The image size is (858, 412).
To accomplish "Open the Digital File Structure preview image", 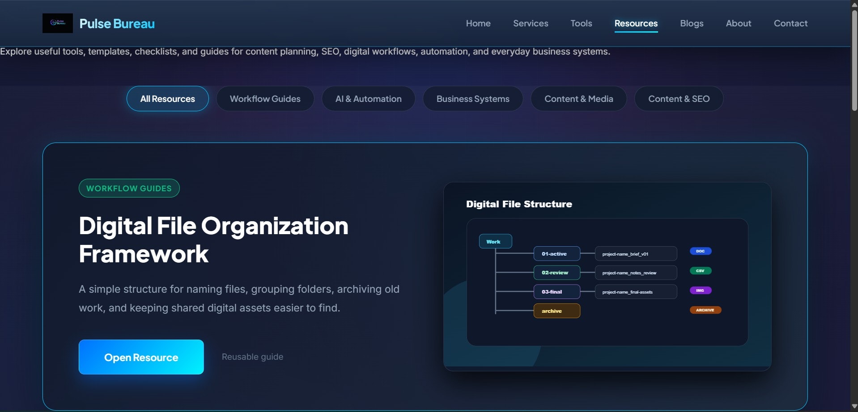I will (x=607, y=276).
